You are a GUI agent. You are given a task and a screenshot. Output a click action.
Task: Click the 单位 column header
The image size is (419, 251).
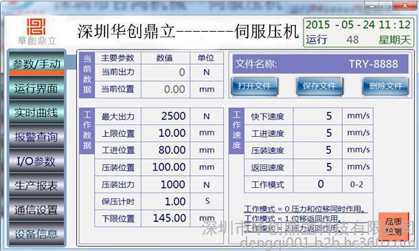pos(207,58)
